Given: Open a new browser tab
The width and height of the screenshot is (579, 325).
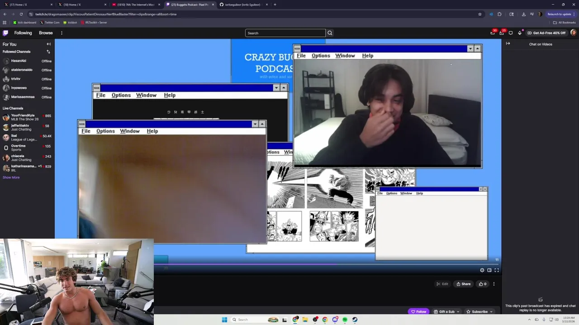Looking at the screenshot, I should click(x=275, y=5).
